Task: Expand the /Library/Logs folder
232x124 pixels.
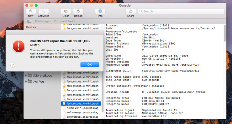Action: coord(26,76)
